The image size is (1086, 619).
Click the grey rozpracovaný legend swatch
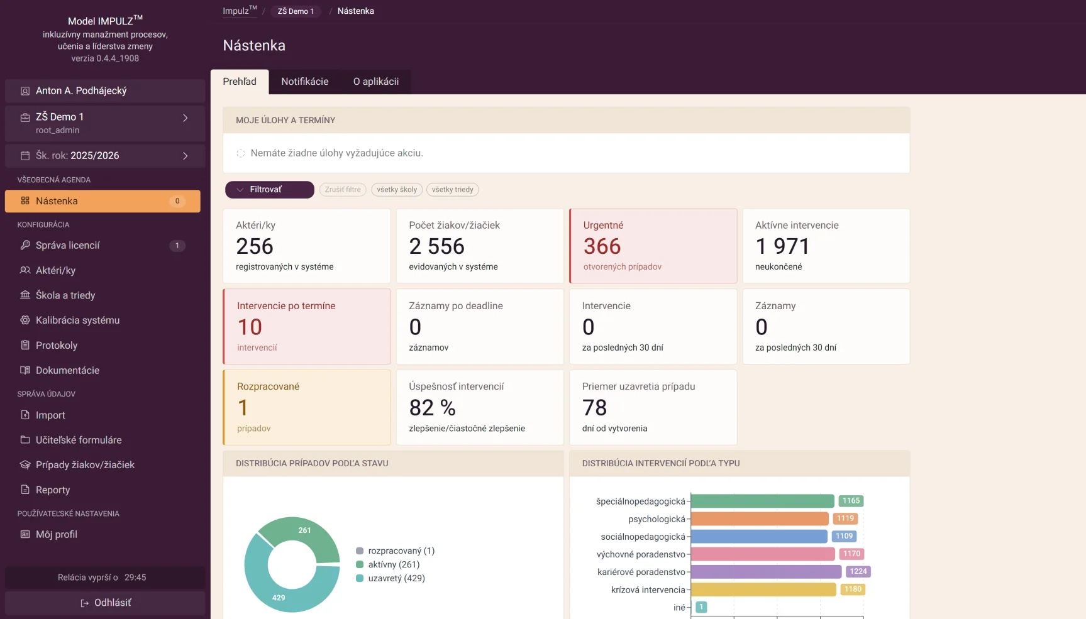click(360, 551)
